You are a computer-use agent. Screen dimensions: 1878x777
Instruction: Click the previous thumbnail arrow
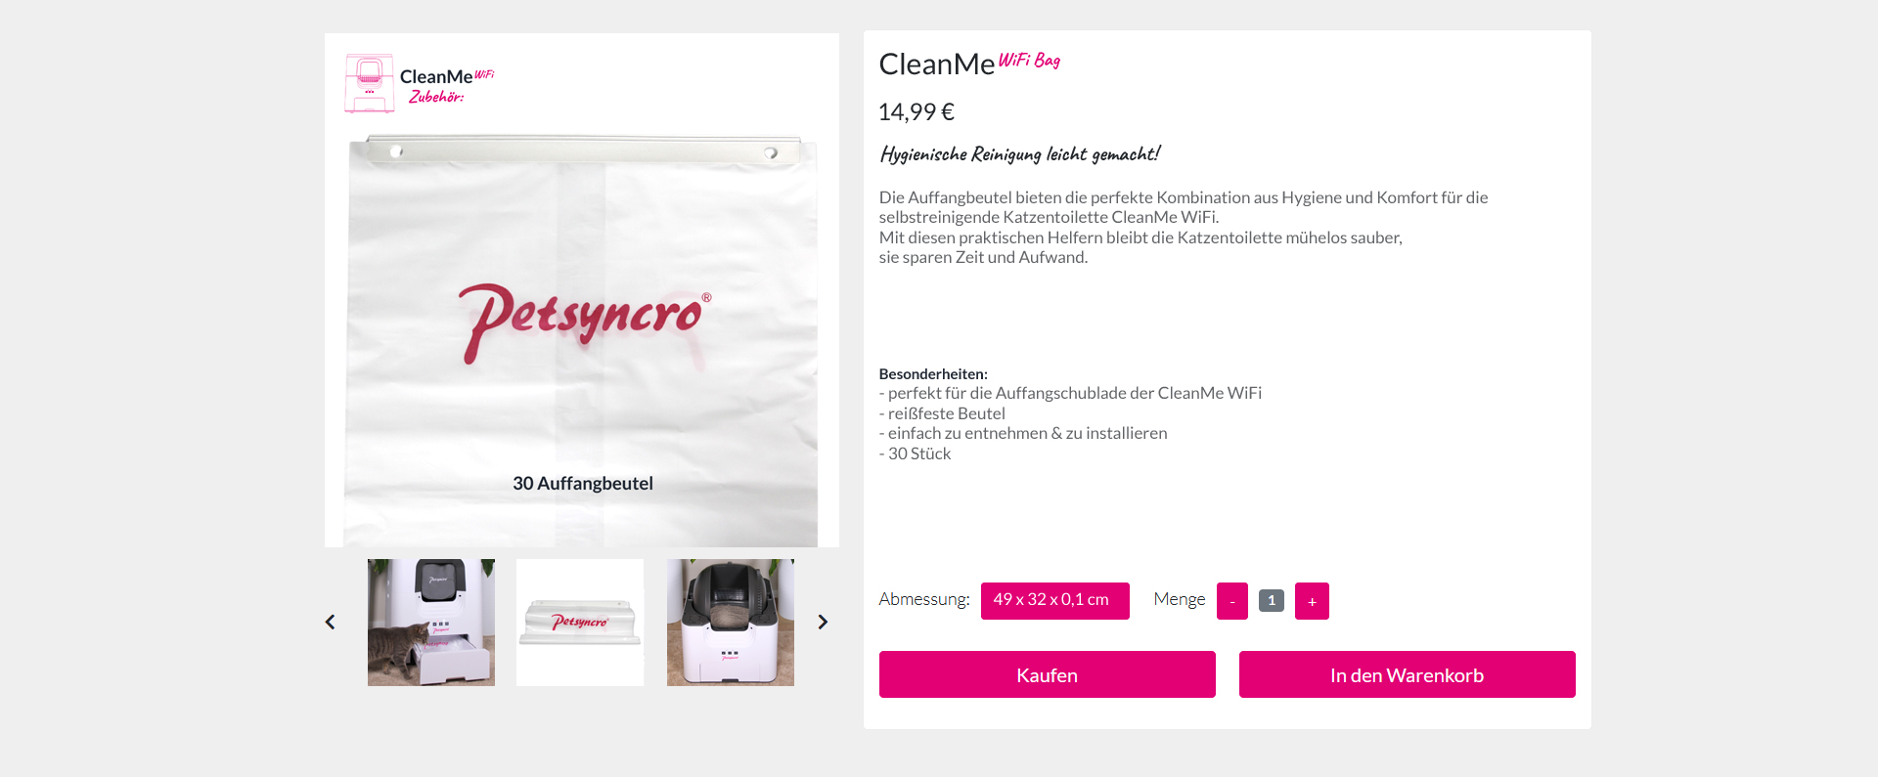pos(331,622)
